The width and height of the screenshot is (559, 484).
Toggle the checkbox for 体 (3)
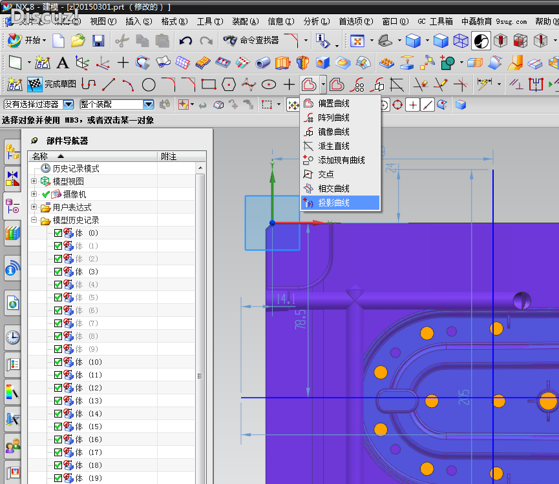[x=58, y=272]
